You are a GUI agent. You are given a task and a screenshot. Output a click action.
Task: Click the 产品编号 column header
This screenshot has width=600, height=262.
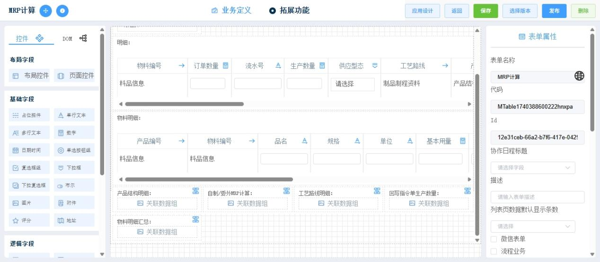pos(149,141)
